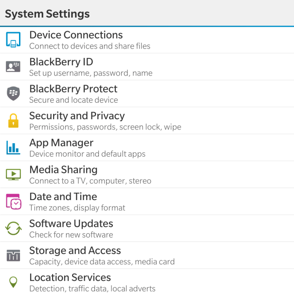This screenshot has height=294, width=294.
Task: Open Device Connections settings
Action: [76, 35]
